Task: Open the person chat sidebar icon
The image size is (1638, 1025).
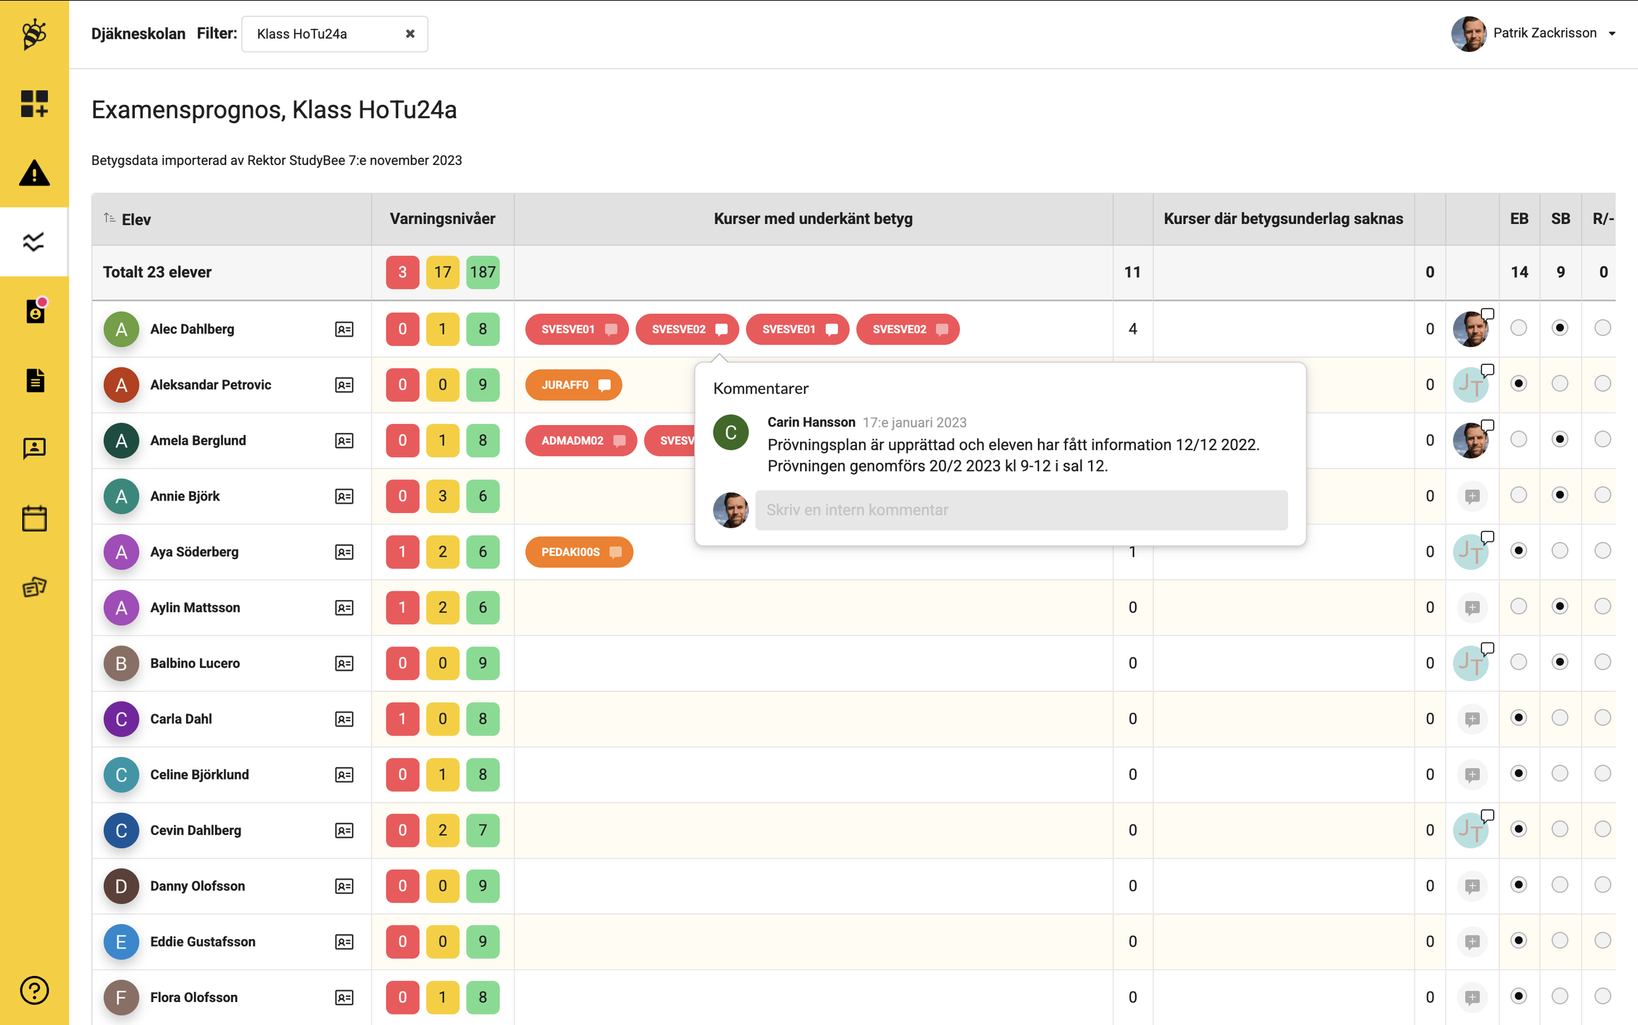Action: pyautogui.click(x=34, y=449)
